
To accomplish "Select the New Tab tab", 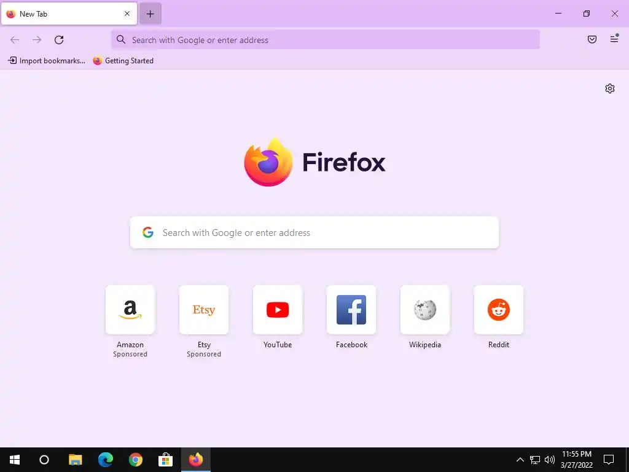I will (x=69, y=14).
